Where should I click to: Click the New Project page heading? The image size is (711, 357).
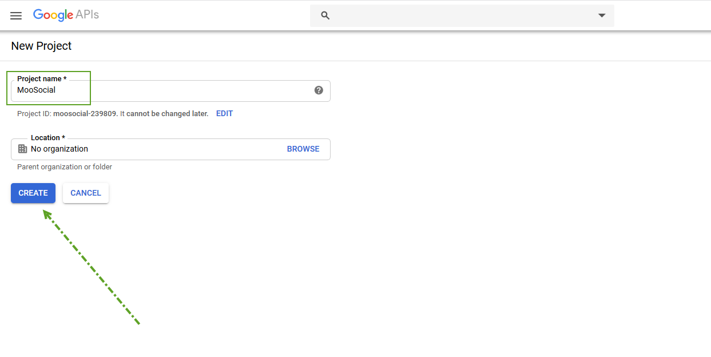pyautogui.click(x=41, y=46)
